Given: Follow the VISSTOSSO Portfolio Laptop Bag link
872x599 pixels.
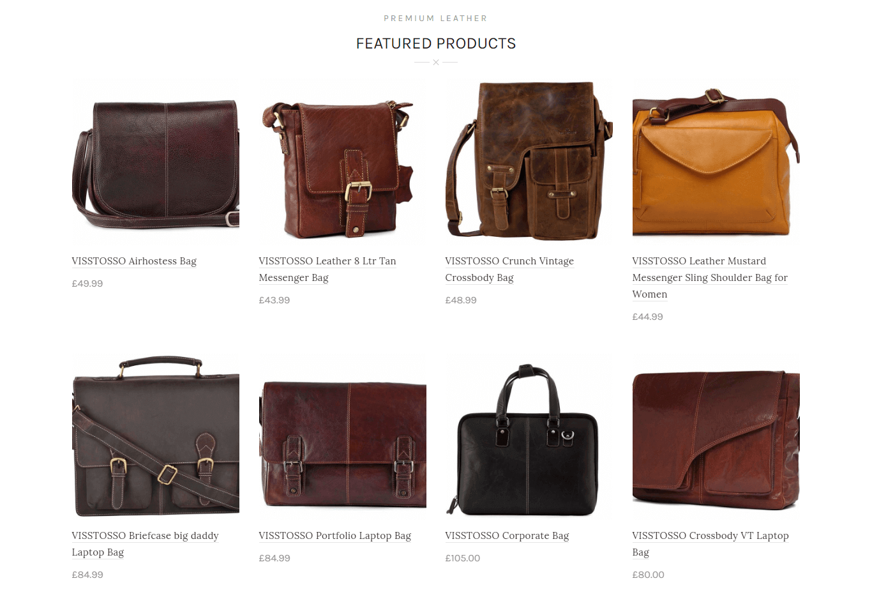Looking at the screenshot, I should tap(335, 536).
